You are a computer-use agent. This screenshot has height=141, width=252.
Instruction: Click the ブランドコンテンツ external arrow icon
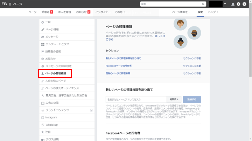(x=91, y=110)
